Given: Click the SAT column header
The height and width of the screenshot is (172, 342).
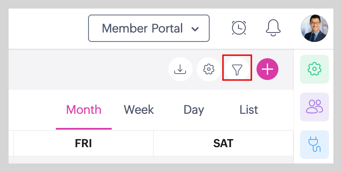Looking at the screenshot, I should point(223,143).
